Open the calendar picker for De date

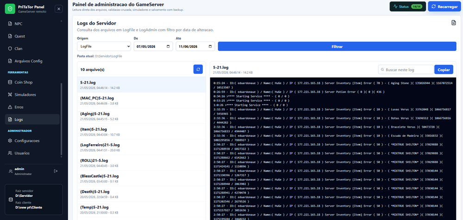pos(168,47)
